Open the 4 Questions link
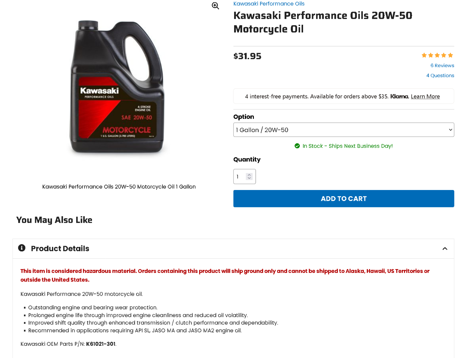 (x=440, y=75)
